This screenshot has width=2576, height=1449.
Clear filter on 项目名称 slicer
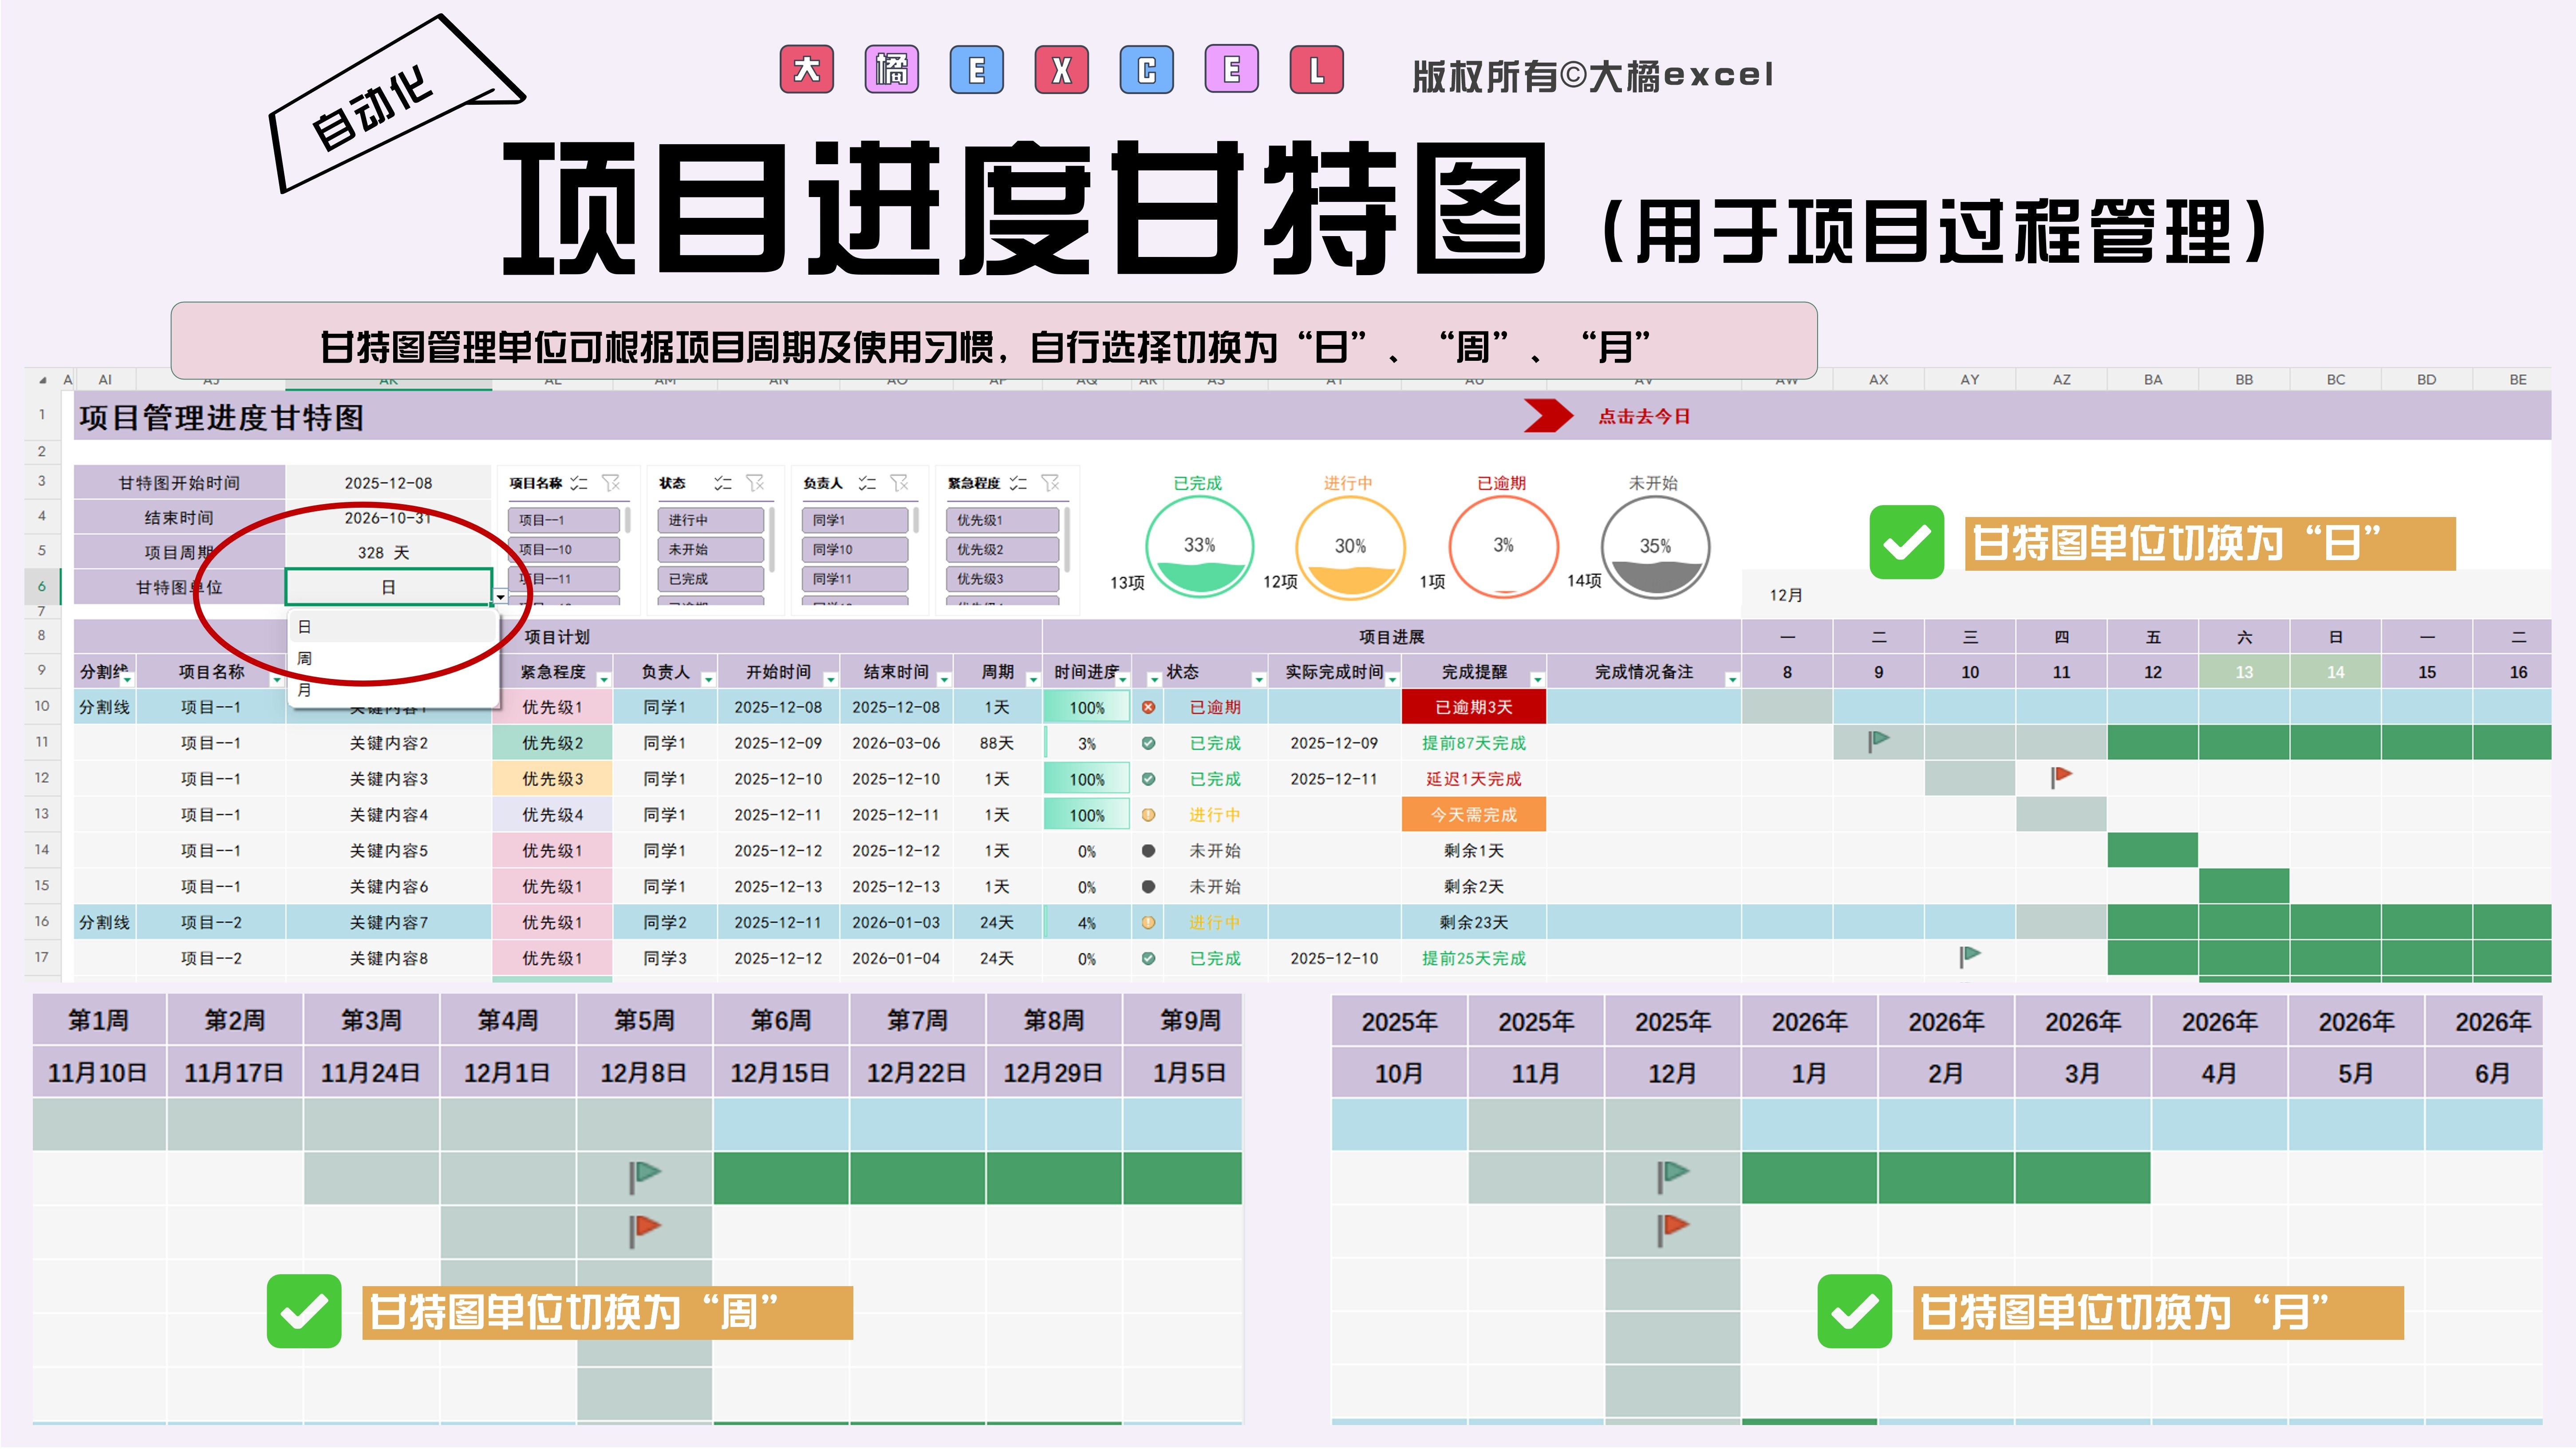point(611,483)
